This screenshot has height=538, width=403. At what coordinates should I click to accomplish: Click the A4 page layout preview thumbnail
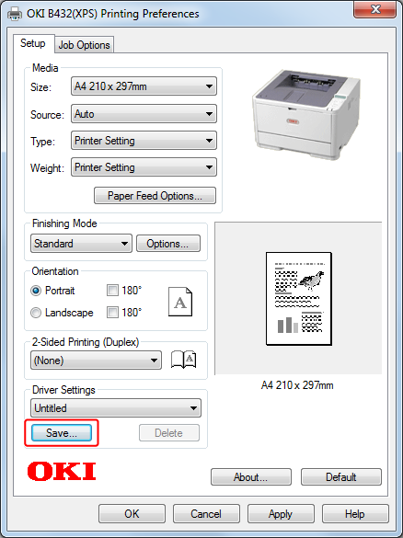tap(299, 299)
